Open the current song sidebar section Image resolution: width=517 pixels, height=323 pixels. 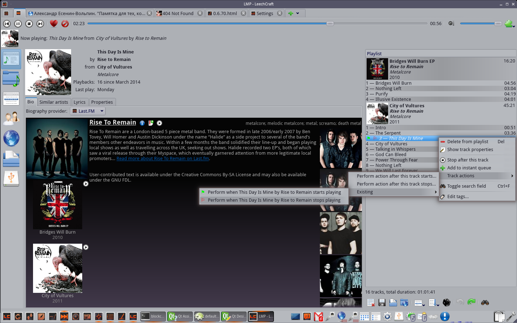click(x=11, y=59)
